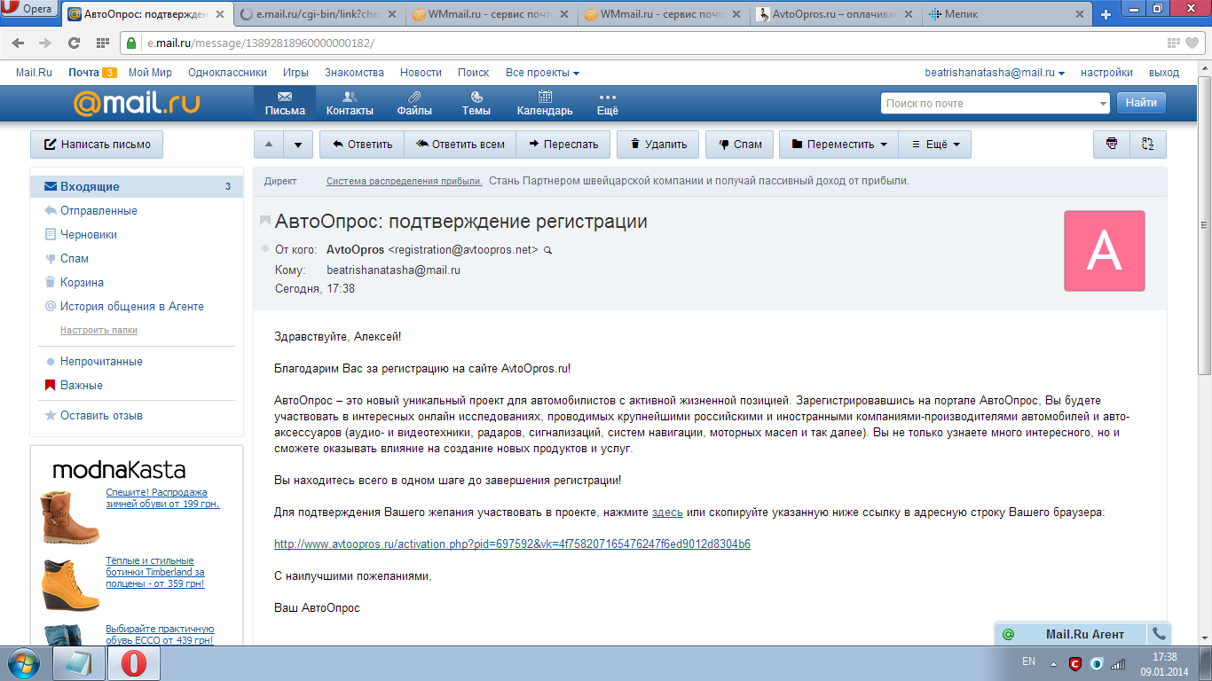
Task: Toggle the unread dot next to От кого
Action: pyautogui.click(x=265, y=249)
